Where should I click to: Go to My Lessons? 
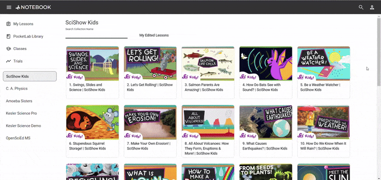point(23,24)
